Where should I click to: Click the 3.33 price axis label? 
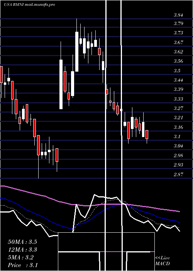point(178,99)
